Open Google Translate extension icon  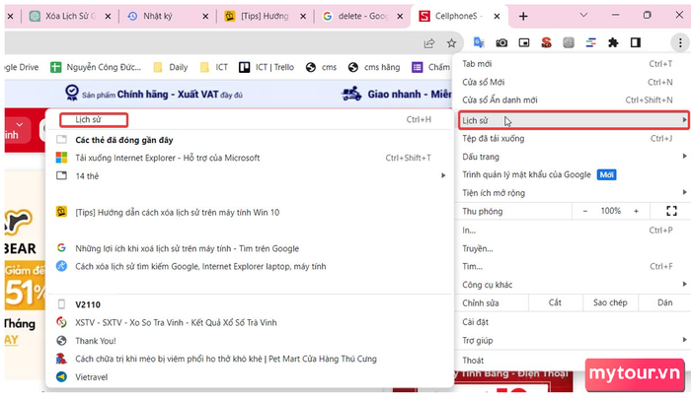click(x=479, y=42)
